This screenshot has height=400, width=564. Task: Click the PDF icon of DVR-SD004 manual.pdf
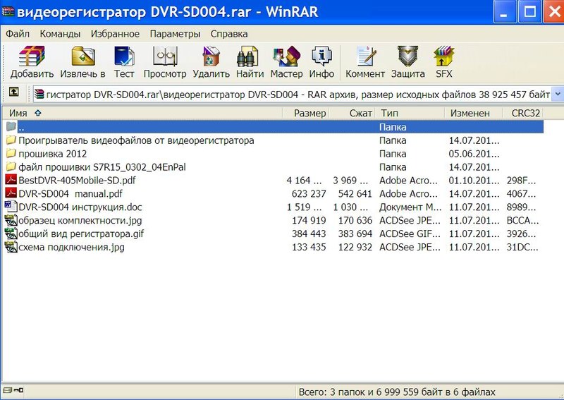click(x=11, y=193)
